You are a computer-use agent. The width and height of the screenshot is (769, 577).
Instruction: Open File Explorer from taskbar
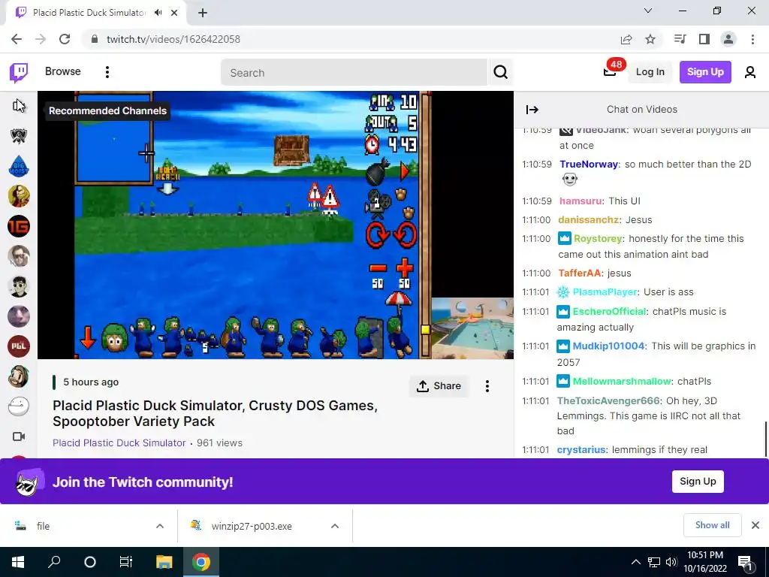(164, 562)
